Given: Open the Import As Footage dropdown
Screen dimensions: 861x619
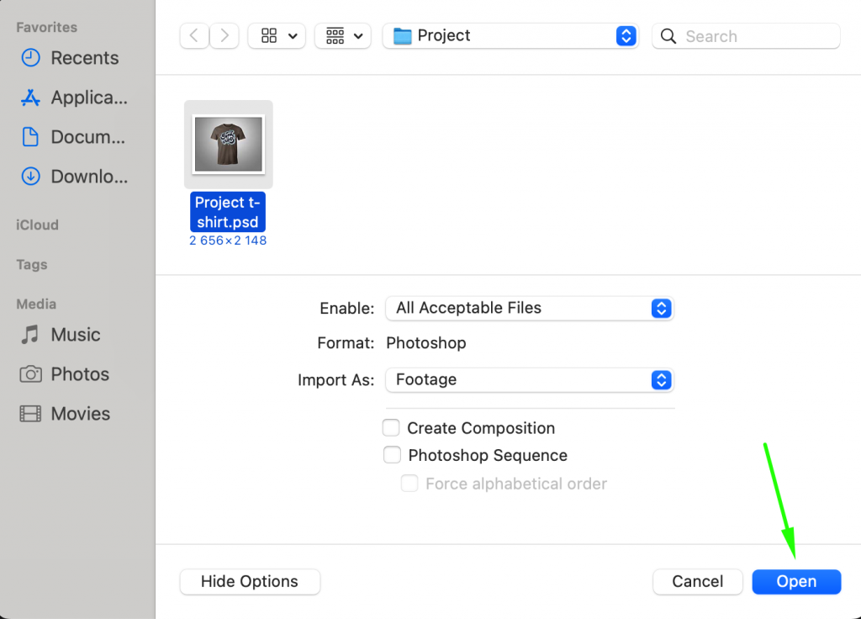Looking at the screenshot, I should coord(530,379).
